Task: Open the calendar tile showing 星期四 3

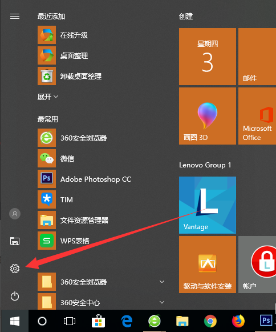Action: pos(208,57)
